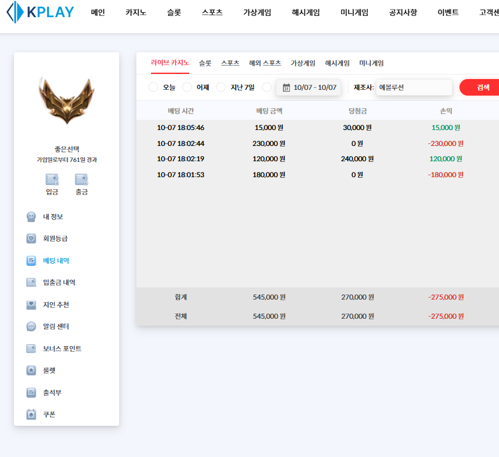Click the KPLAY logo
Viewport: 499px width, 457px height.
pos(40,12)
